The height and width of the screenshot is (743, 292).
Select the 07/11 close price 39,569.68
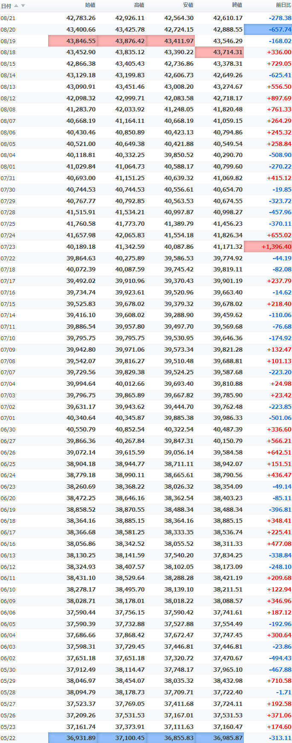point(228,326)
